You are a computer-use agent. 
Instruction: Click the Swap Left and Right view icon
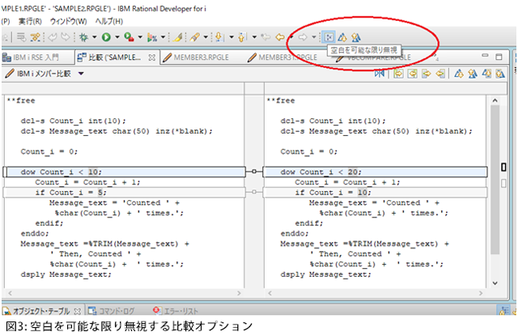[380, 74]
